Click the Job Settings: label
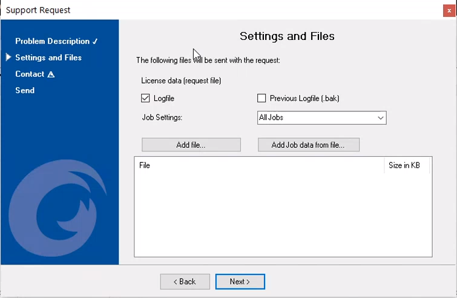Screen dimensions: 457x298 (x=162, y=118)
